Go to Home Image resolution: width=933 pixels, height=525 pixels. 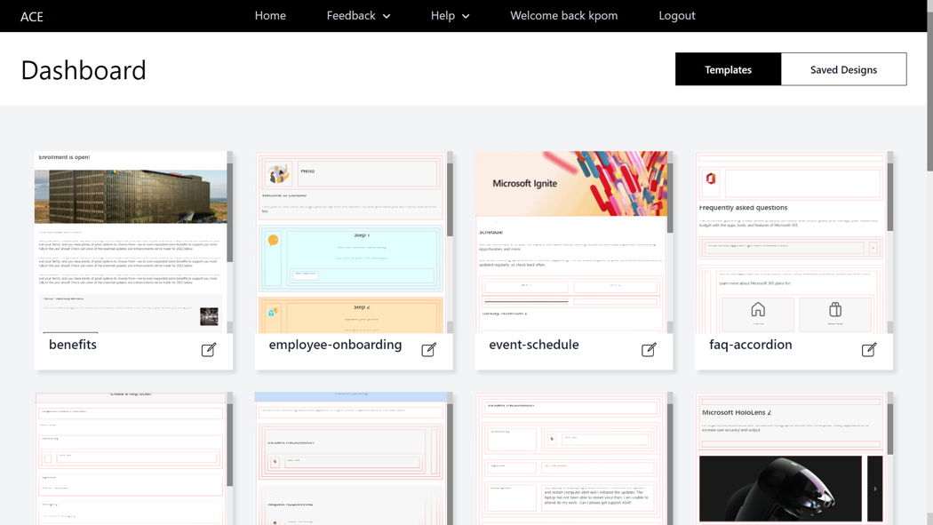pyautogui.click(x=270, y=15)
